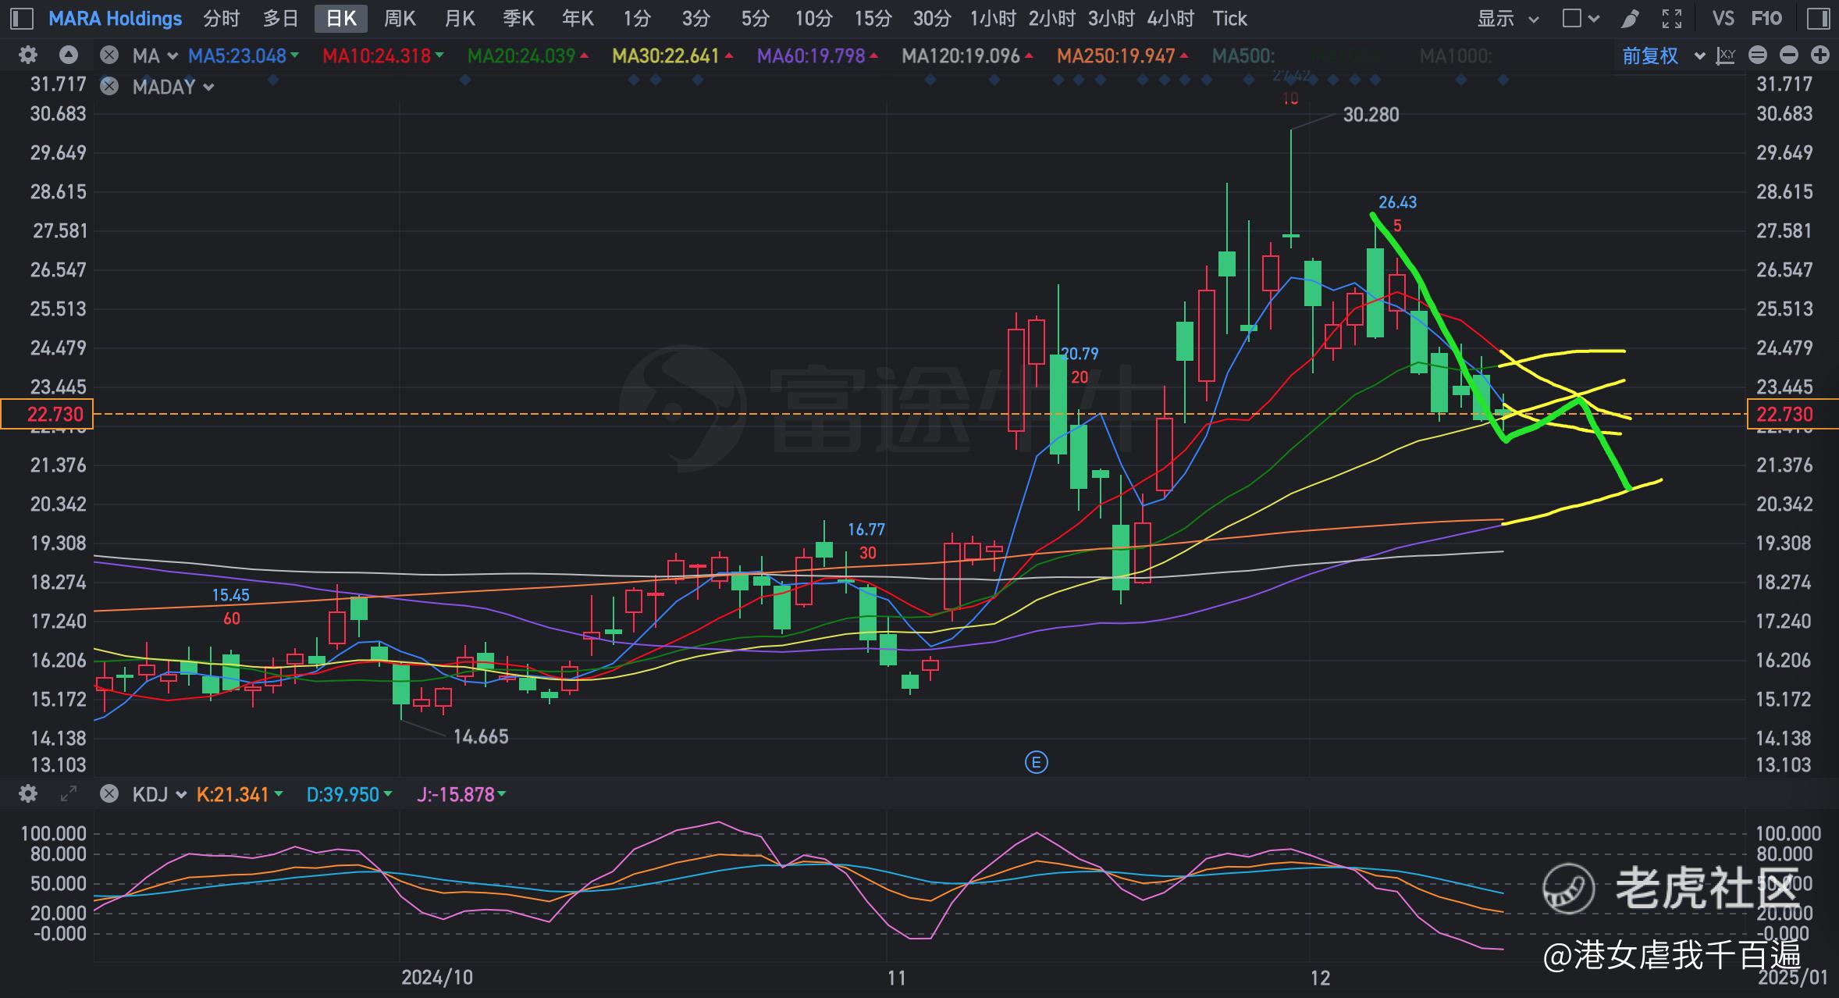Screen dimensions: 1839x998
Task: Click the MARA Holdings stock name
Action: coord(115,18)
